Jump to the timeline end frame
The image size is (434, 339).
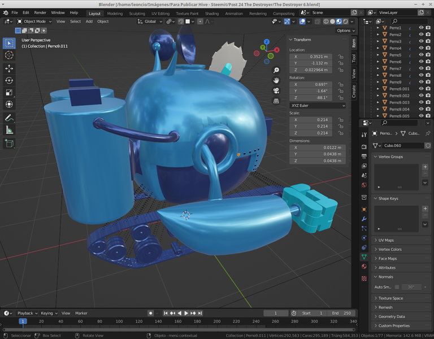coord(200,313)
